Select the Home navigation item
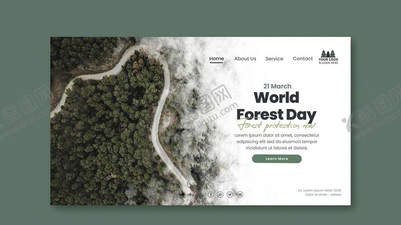This screenshot has width=401, height=225. [216, 59]
